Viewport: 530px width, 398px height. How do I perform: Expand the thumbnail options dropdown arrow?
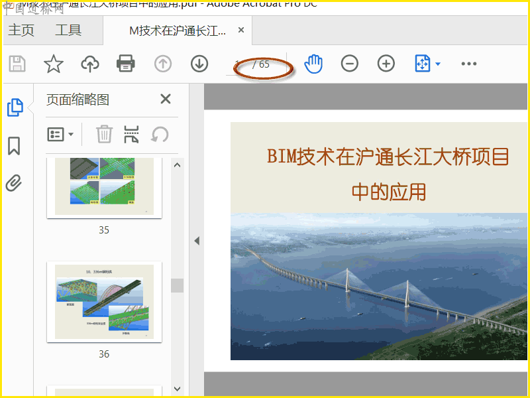pyautogui.click(x=71, y=135)
